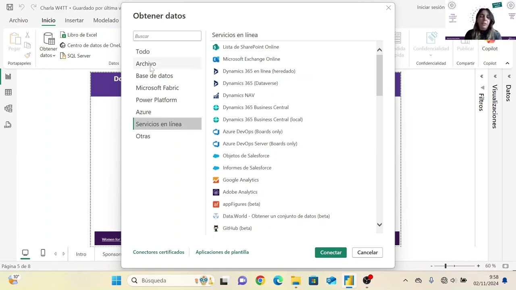Click the Buscar search field
This screenshot has width=516, height=290.
click(x=167, y=36)
